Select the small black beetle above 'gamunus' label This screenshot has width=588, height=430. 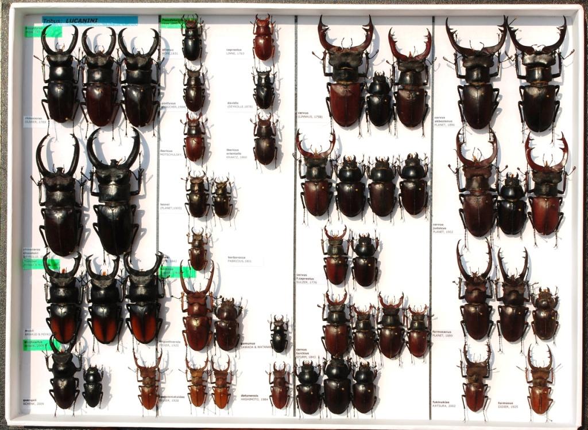279,334
